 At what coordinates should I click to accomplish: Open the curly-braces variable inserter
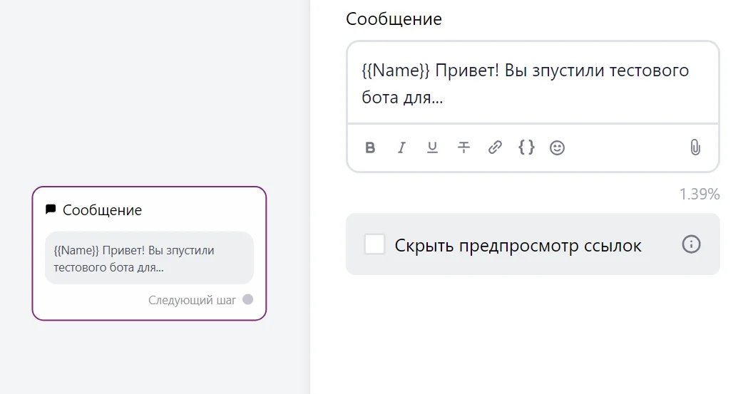[526, 147]
